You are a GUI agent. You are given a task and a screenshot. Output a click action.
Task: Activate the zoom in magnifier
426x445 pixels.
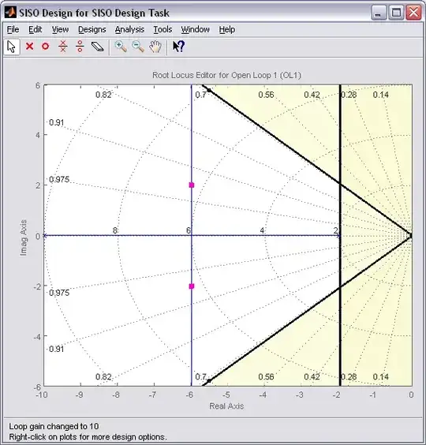(121, 47)
